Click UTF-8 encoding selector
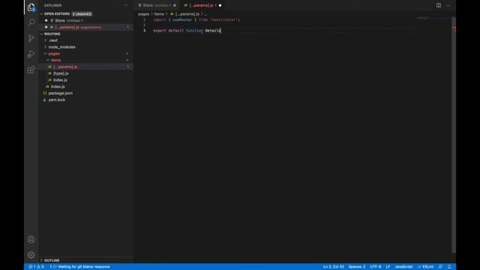 click(x=376, y=267)
